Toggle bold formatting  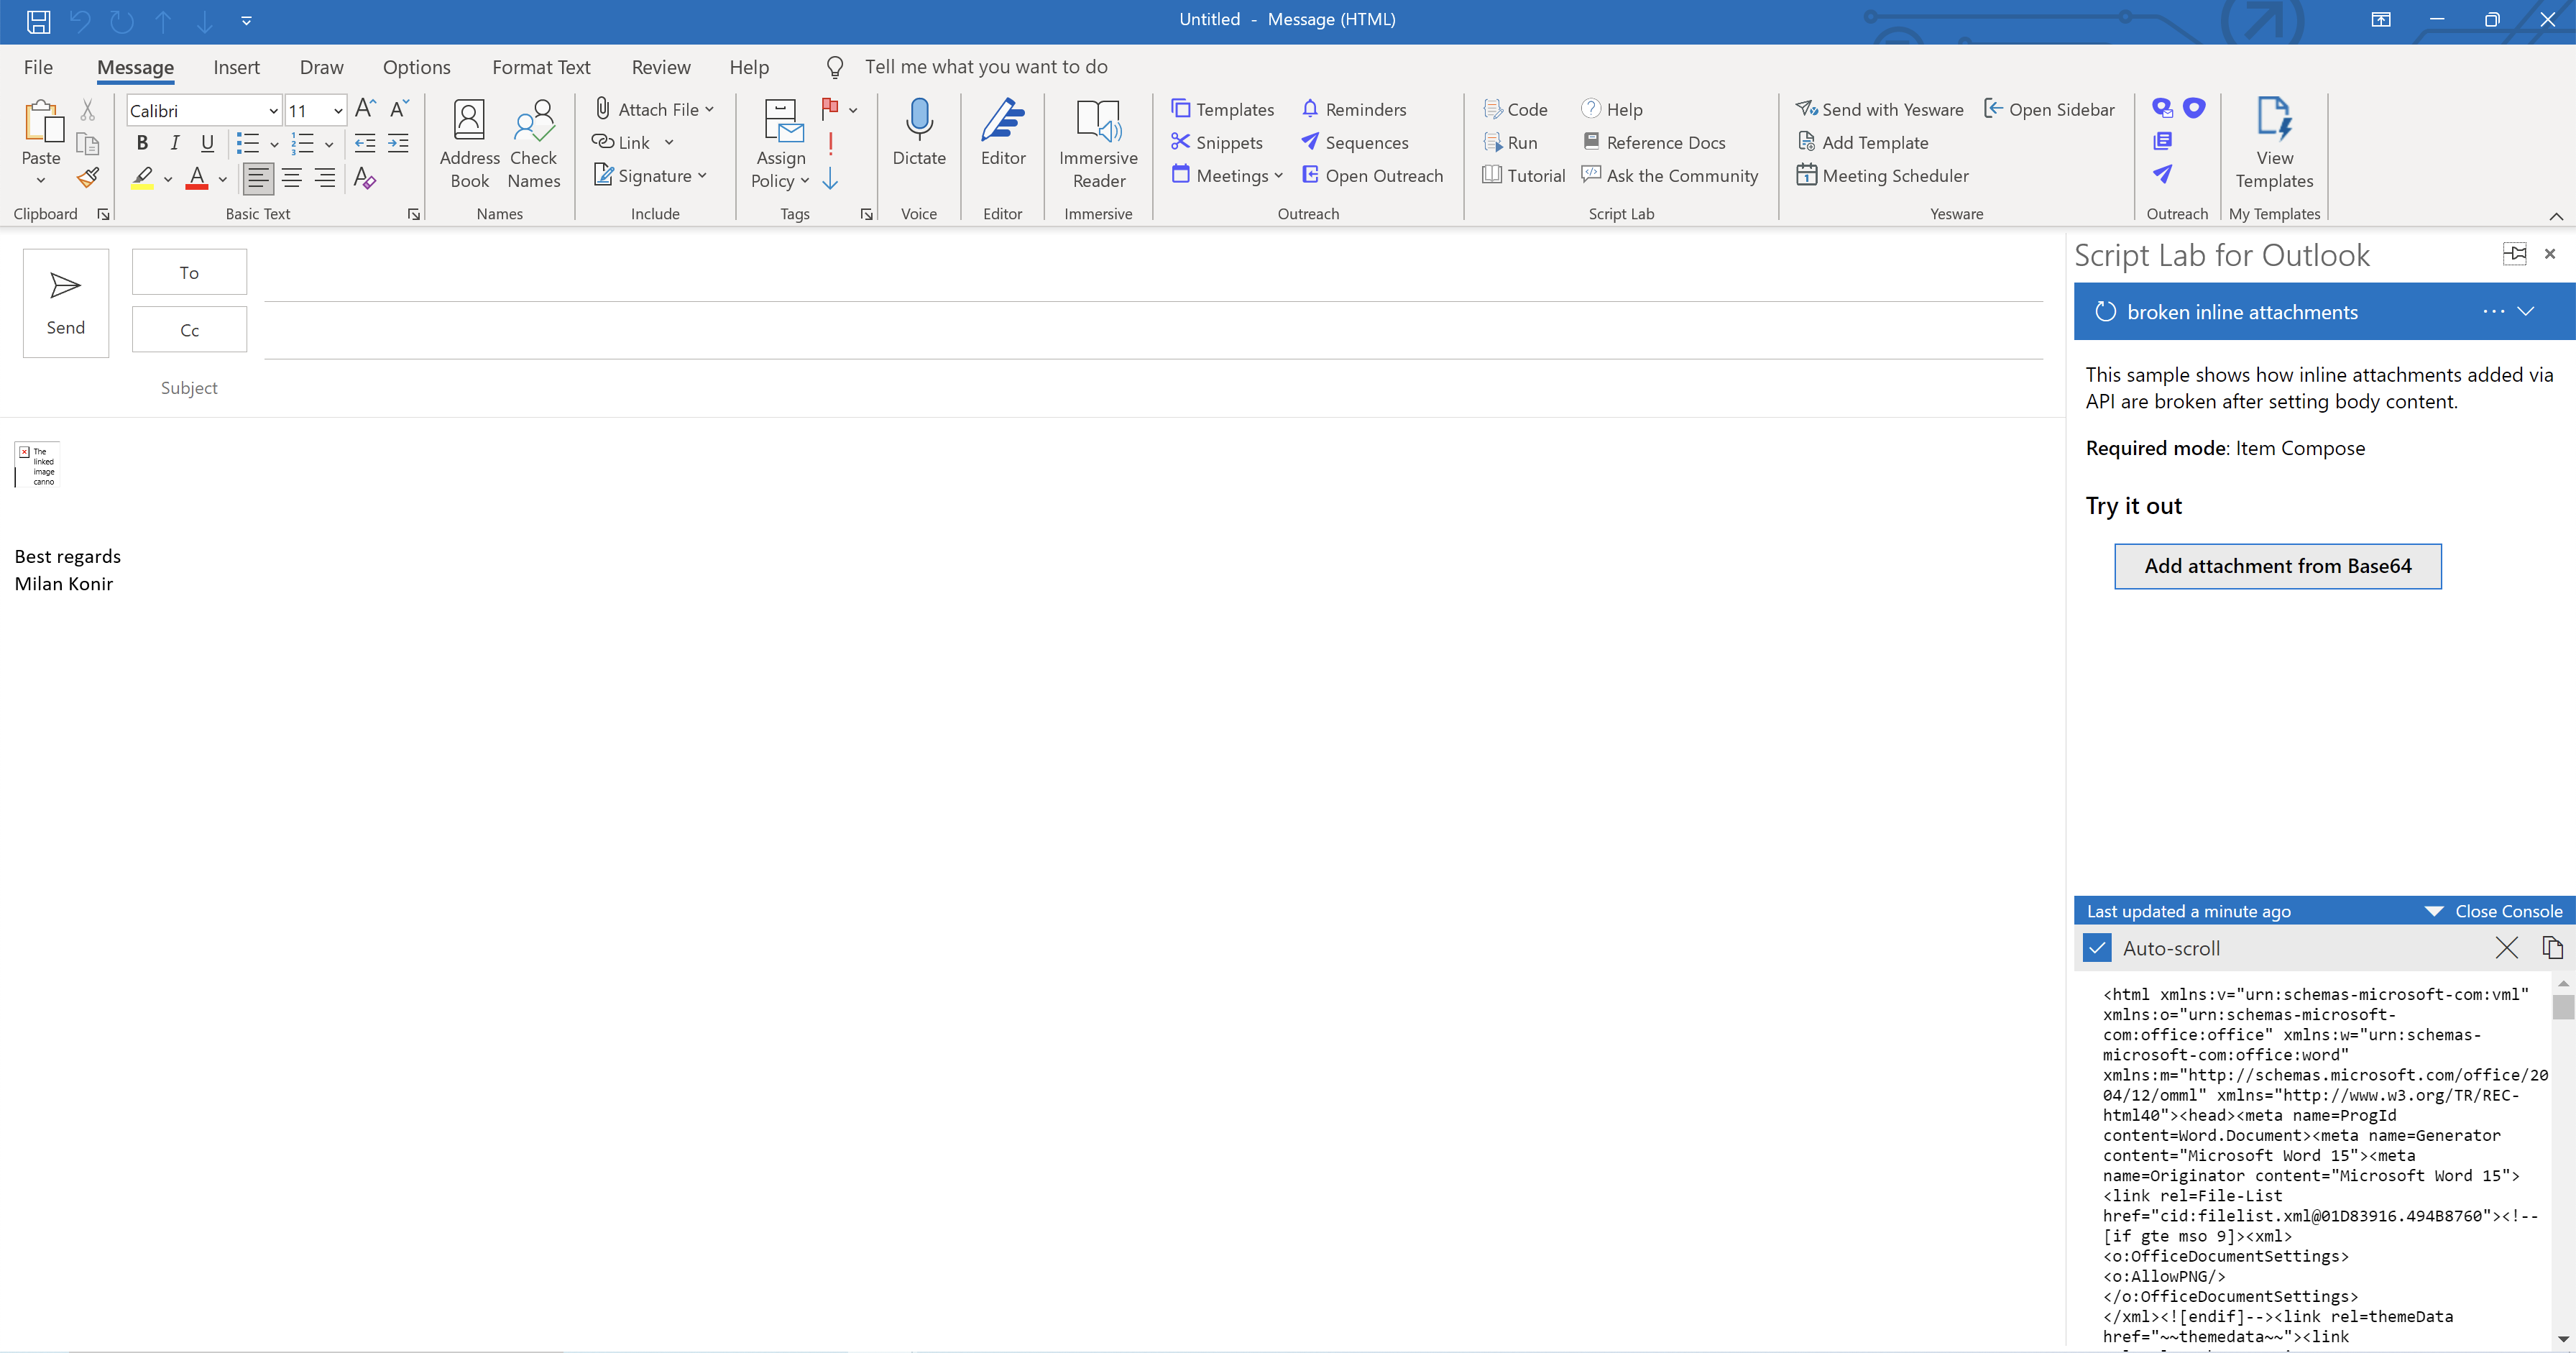click(x=141, y=143)
